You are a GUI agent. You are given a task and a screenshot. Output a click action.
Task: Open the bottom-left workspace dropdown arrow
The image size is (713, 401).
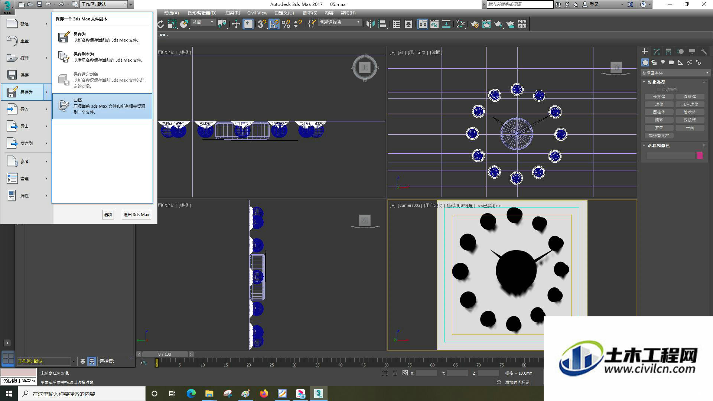(x=74, y=361)
